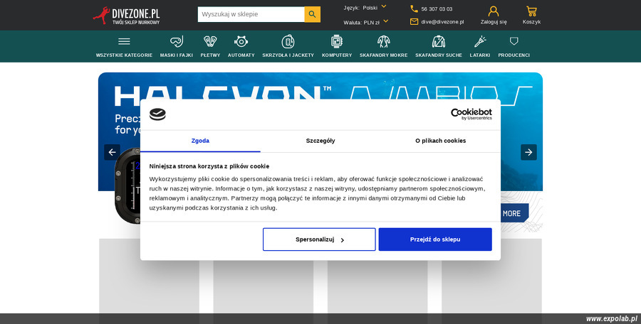Image resolution: width=641 pixels, height=324 pixels.
Task: Click the Cookiebot checkmark logo
Action: coord(157,114)
